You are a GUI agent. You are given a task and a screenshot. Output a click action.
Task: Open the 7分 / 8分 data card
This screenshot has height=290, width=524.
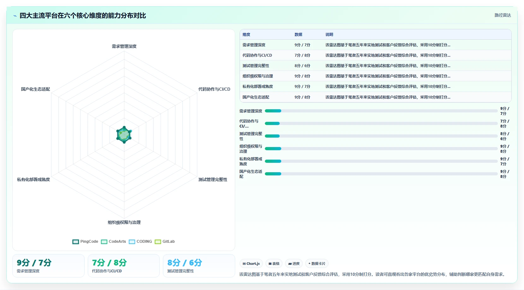(124, 266)
